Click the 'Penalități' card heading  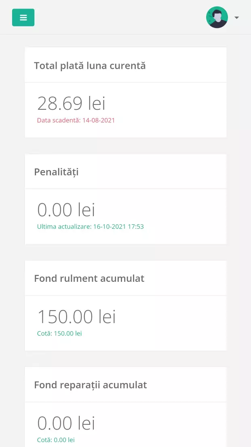(56, 172)
